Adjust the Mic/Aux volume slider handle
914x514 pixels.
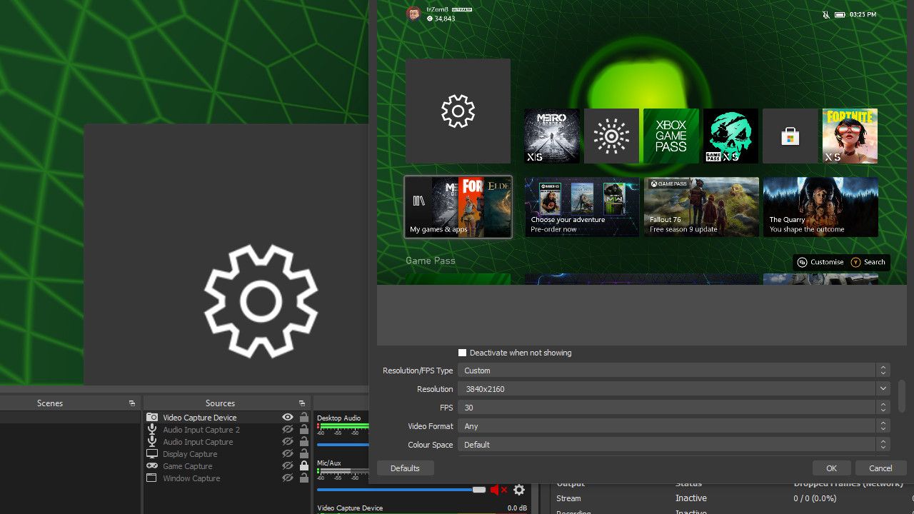pos(478,490)
